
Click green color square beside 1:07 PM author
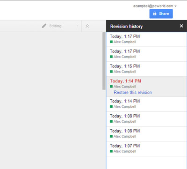tap(111, 151)
